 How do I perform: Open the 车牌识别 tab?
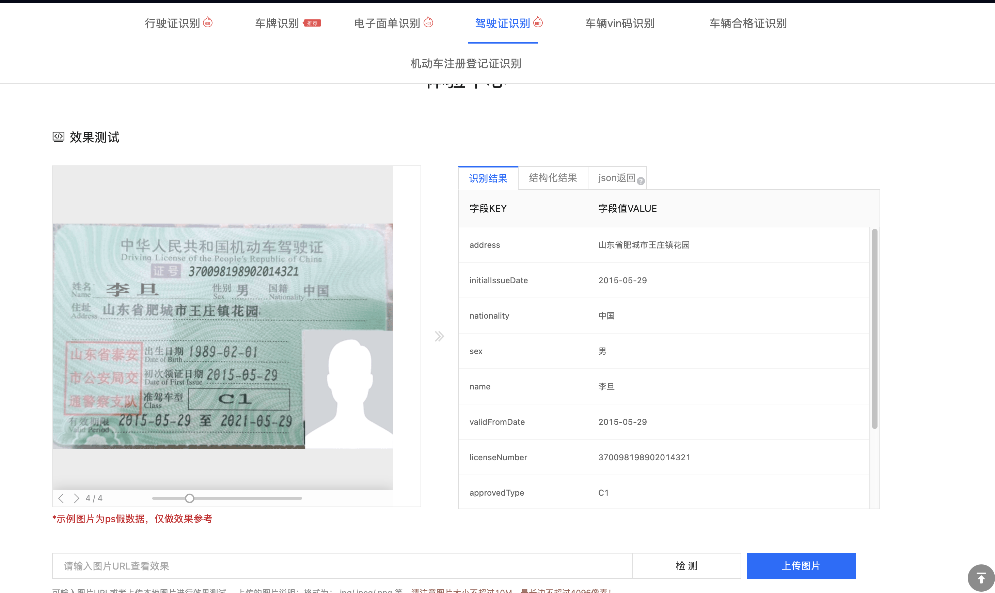coord(277,23)
